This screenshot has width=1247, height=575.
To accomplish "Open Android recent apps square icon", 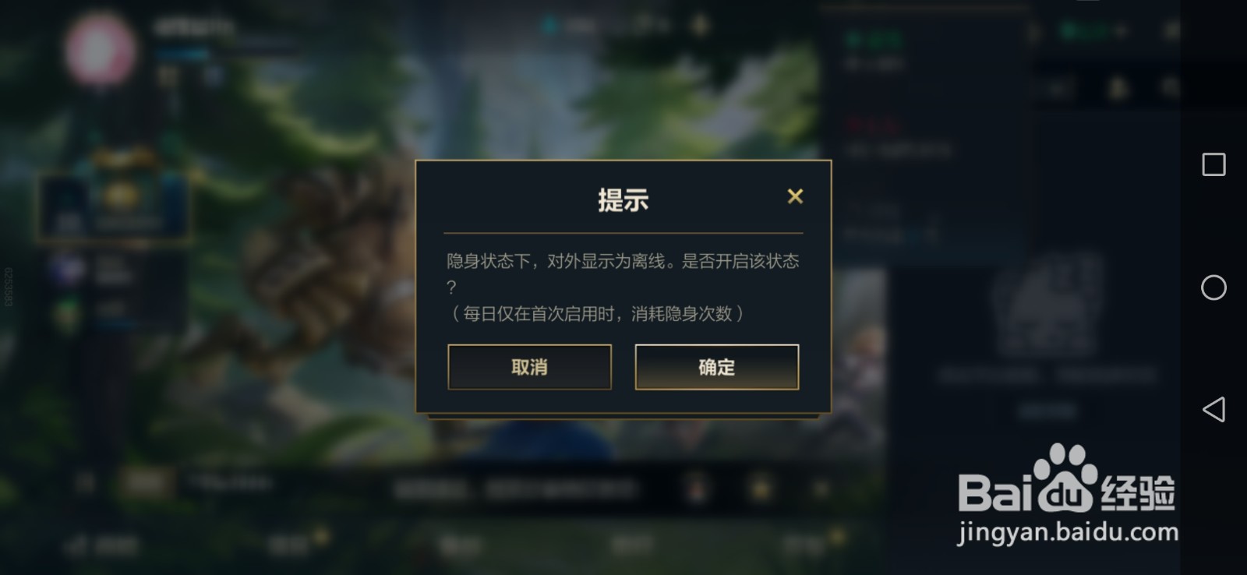I will 1213,164.
